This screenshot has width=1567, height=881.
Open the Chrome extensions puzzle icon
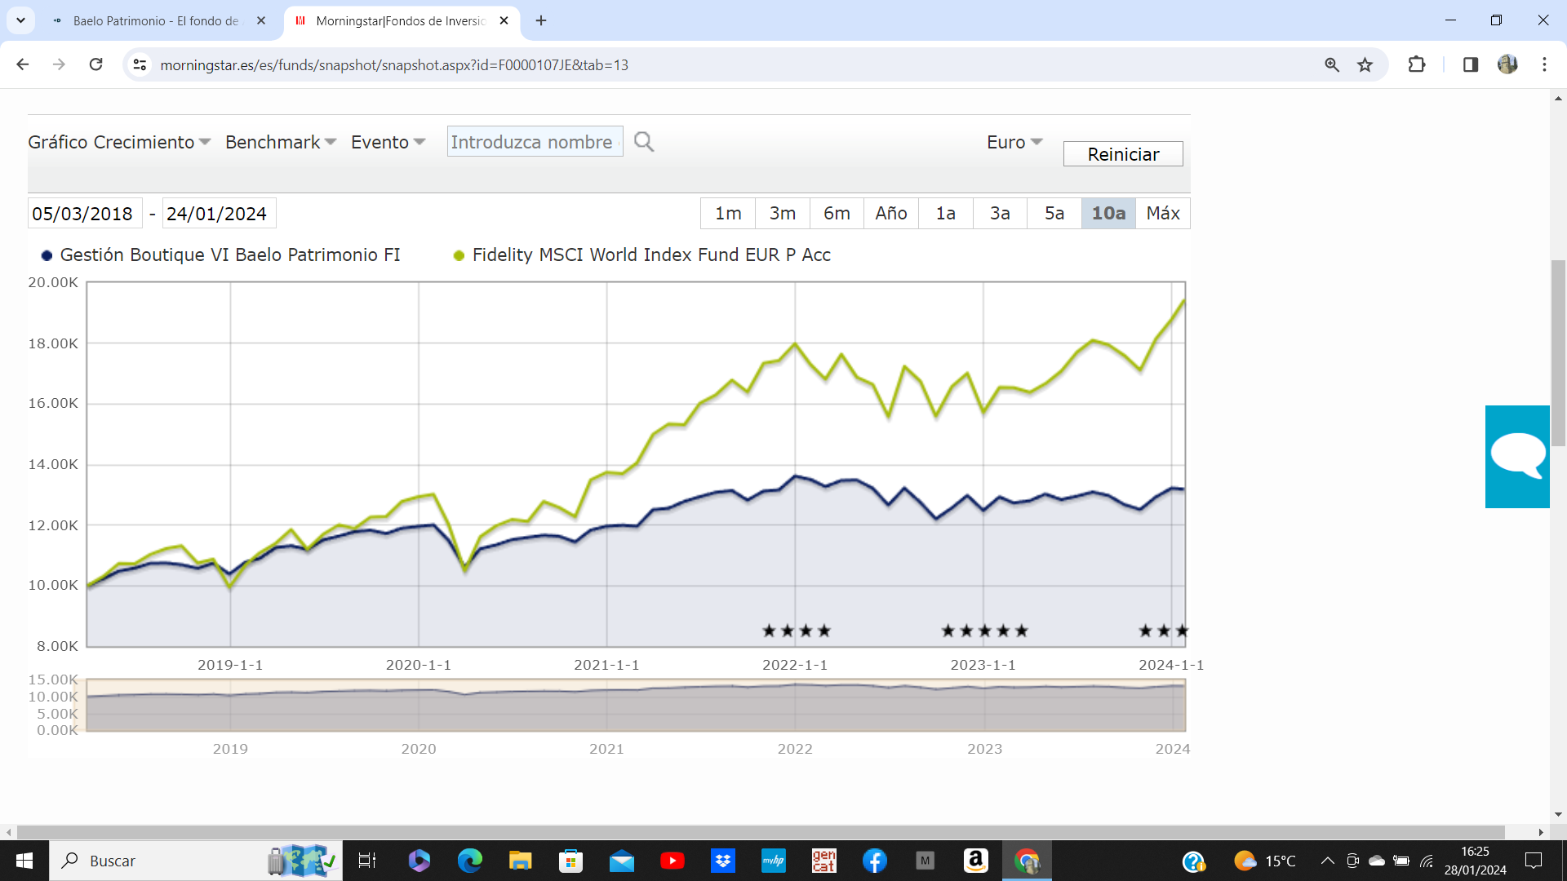[1417, 64]
